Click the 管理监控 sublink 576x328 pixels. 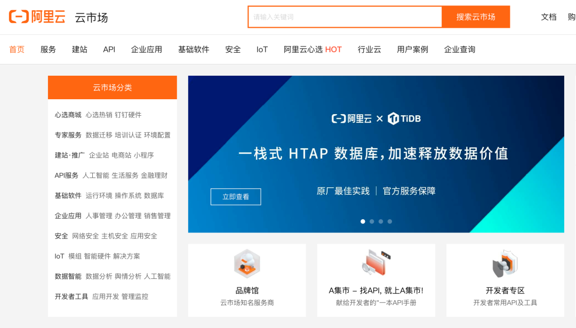pos(135,297)
